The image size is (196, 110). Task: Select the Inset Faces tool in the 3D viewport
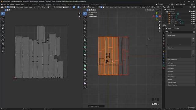[85, 51]
